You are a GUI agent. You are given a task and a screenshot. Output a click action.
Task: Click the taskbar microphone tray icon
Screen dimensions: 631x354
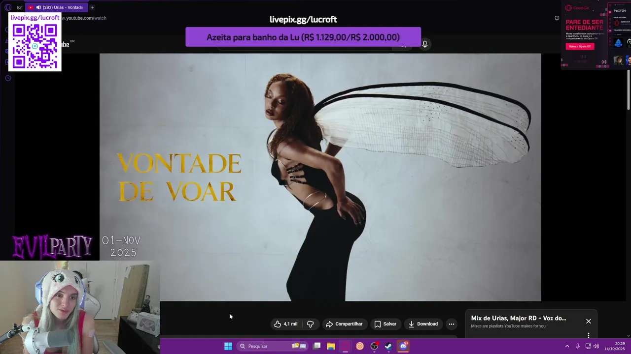click(x=578, y=346)
